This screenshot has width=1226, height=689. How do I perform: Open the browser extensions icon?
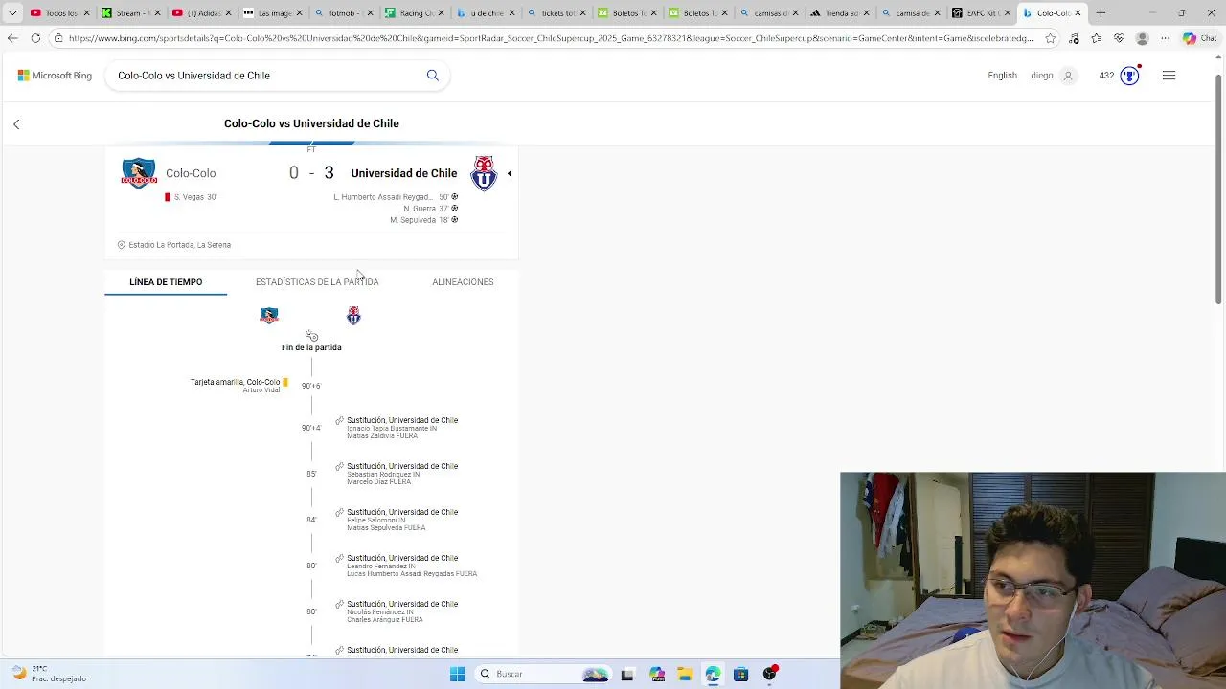click(1074, 38)
